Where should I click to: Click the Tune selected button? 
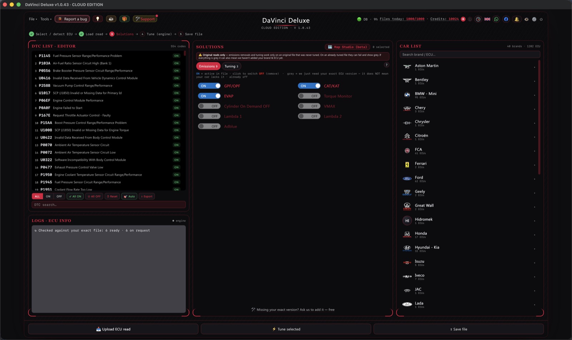pos(286,329)
